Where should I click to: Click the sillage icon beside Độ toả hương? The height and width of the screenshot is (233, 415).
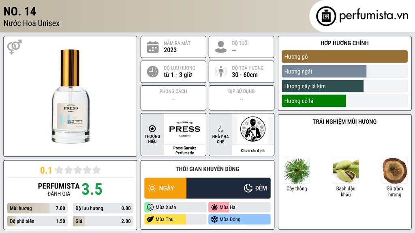[221, 72]
